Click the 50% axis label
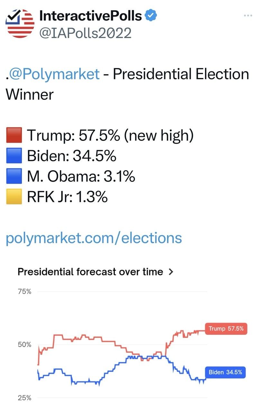Screen dimensions: 259x411 pos(24,345)
